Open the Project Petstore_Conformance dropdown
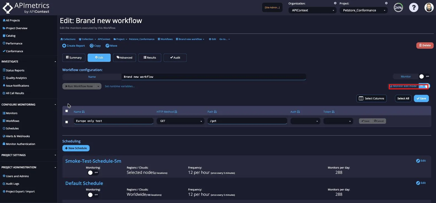Image resolution: width=436 pixels, height=203 pixels. [x=364, y=10]
